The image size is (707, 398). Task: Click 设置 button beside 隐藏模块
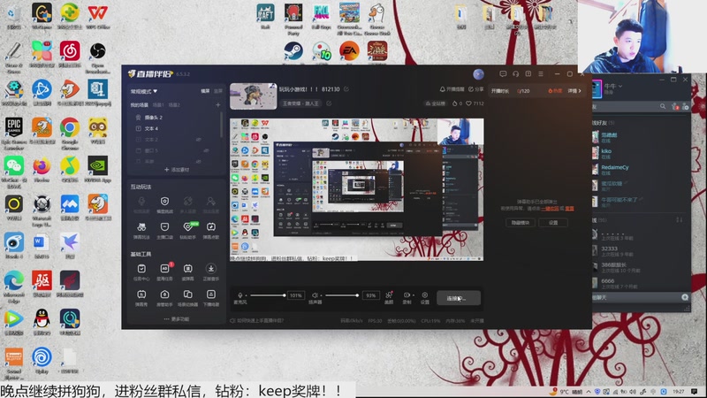(x=553, y=223)
